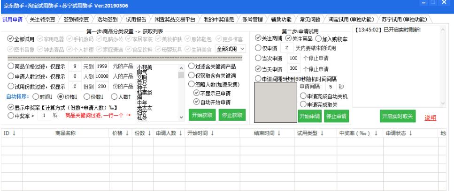Click the 开始申请 button
Viewport: 454px width, 191px height.
click(x=309, y=116)
